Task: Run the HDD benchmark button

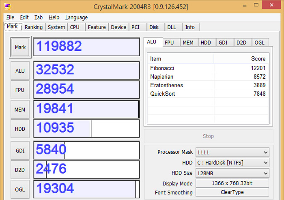Action: pos(20,129)
